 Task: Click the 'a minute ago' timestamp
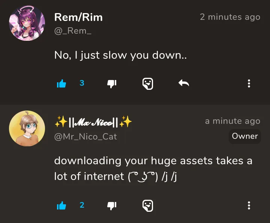click(232, 121)
